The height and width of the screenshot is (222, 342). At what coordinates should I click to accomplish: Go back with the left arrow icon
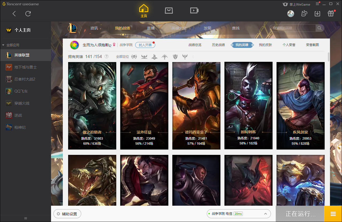[x=14, y=14]
